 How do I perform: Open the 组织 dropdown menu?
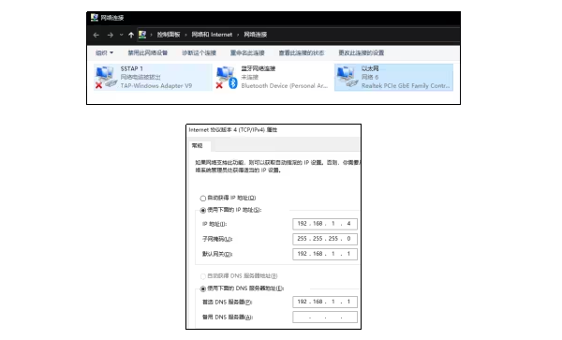[x=104, y=52]
